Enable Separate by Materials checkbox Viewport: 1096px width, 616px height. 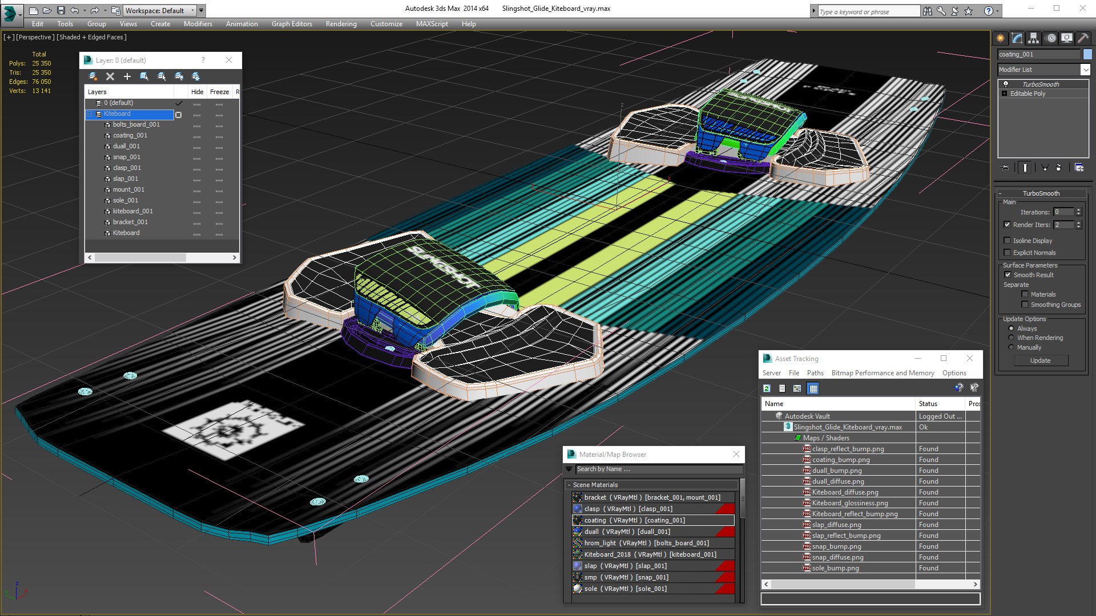pyautogui.click(x=1025, y=294)
